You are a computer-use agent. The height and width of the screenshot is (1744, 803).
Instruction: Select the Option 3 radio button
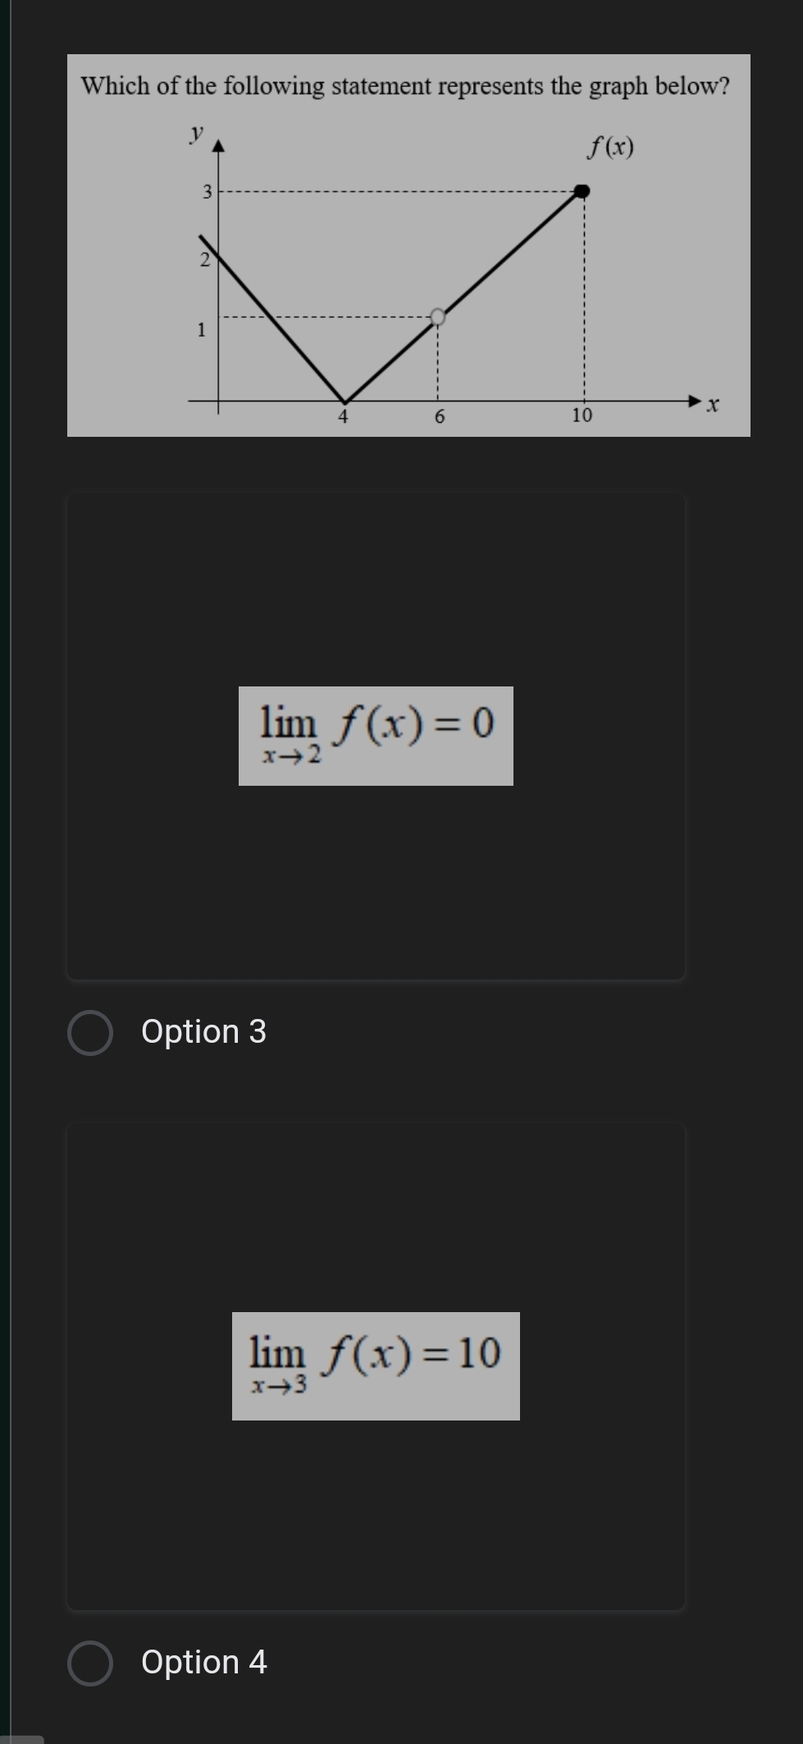pos(90,1032)
